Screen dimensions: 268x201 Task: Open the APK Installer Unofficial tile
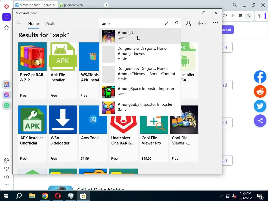coord(32,134)
